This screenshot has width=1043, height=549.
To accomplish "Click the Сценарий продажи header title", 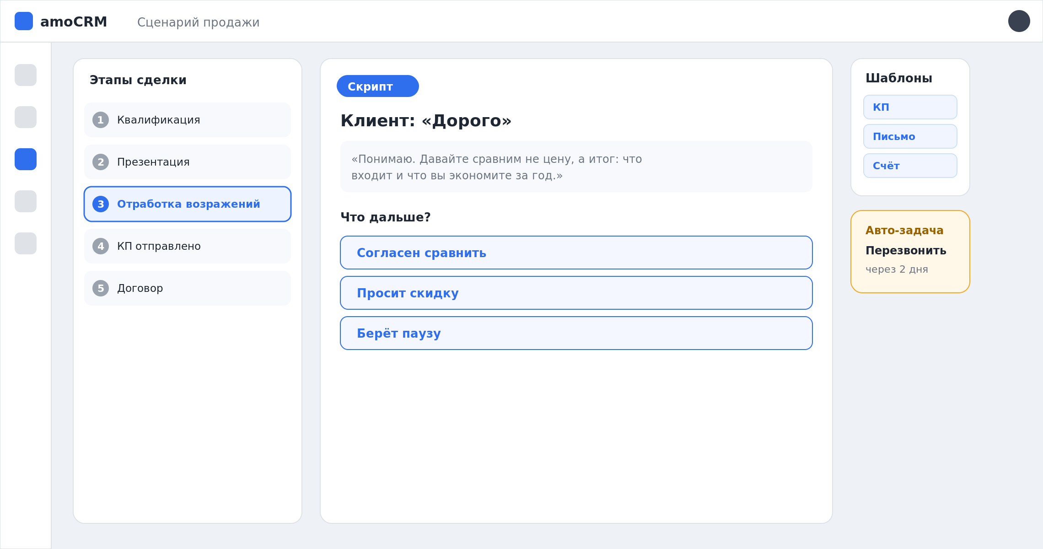I will pos(199,22).
